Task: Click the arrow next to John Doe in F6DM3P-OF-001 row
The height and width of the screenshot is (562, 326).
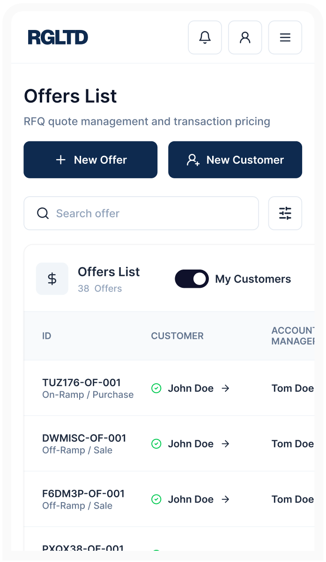Action: pyautogui.click(x=225, y=499)
